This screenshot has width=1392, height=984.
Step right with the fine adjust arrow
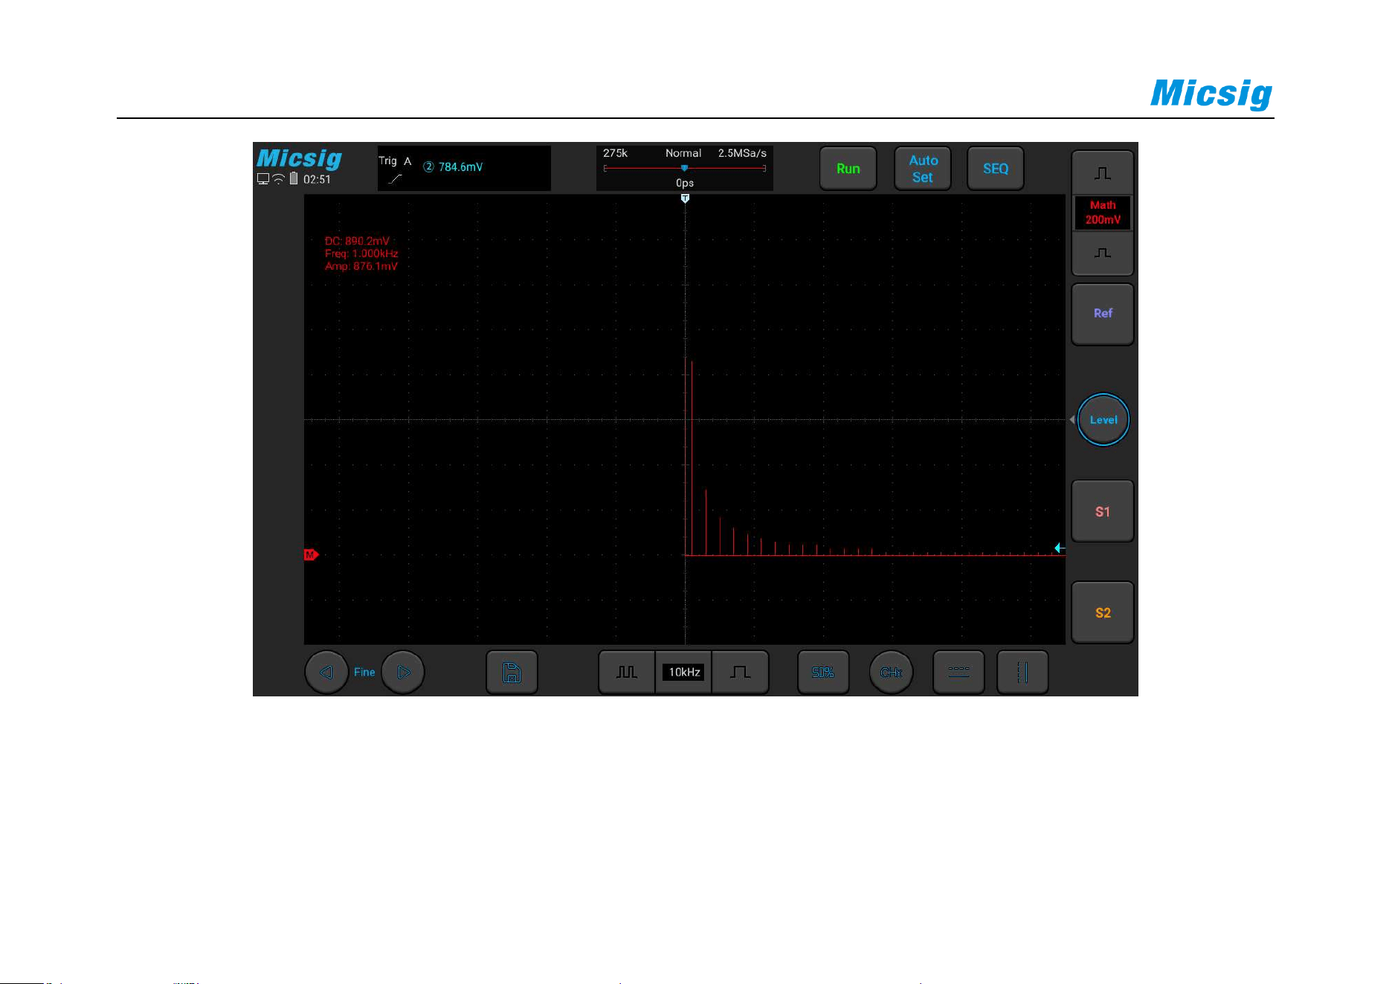click(403, 673)
